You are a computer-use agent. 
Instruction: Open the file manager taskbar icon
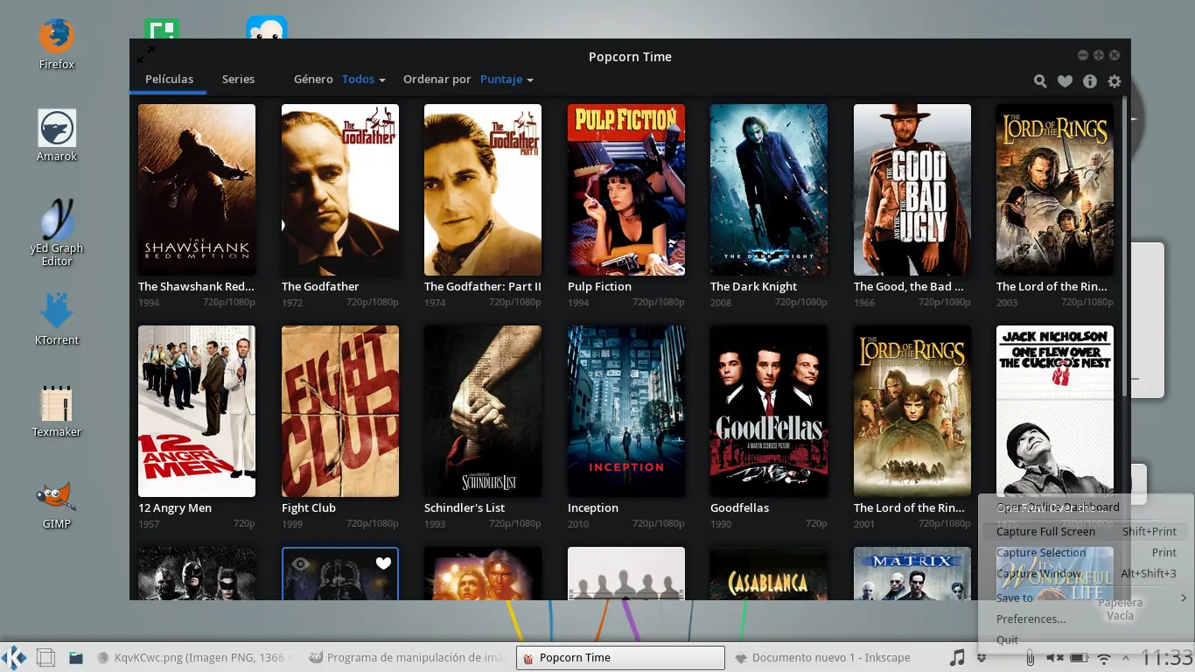[76, 657]
